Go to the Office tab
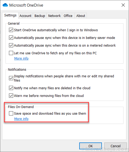 (68, 16)
